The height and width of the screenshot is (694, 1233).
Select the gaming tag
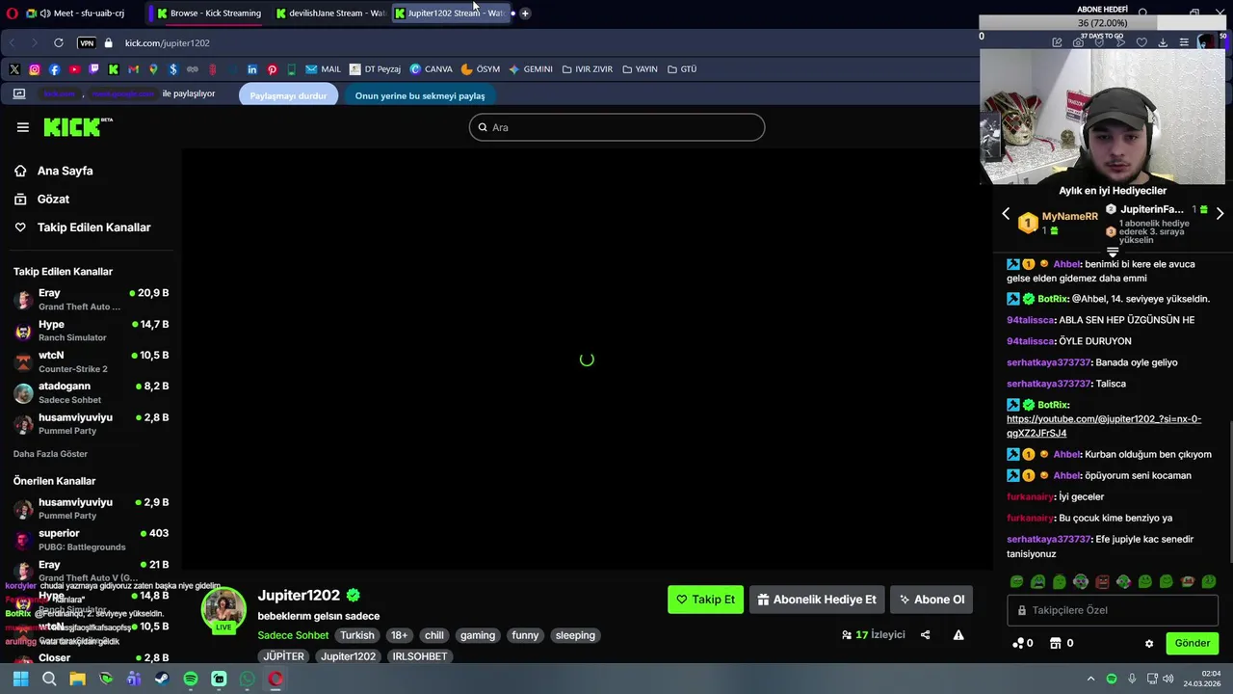click(478, 635)
